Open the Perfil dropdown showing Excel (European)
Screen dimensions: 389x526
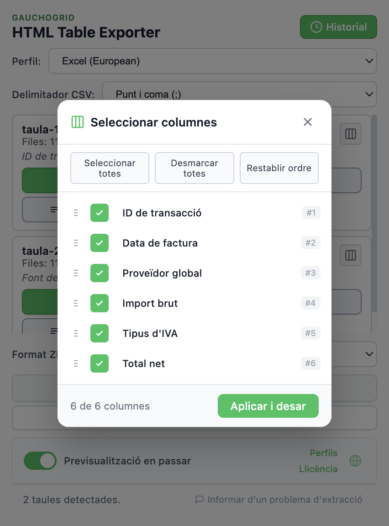213,61
